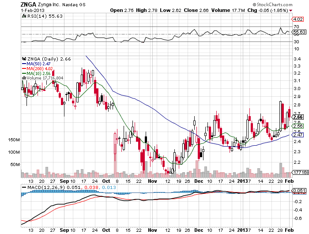The image size is (309, 234).
Task: Click the 'Volume 17.7M' header value
Action: pyautogui.click(x=228, y=10)
